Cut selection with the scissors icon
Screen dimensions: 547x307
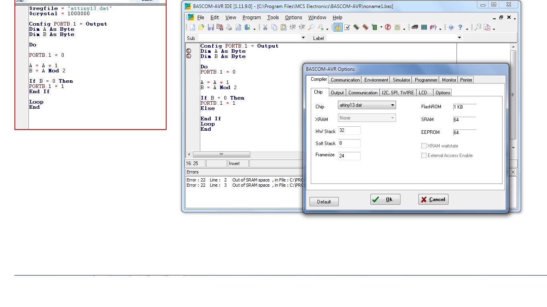265,27
